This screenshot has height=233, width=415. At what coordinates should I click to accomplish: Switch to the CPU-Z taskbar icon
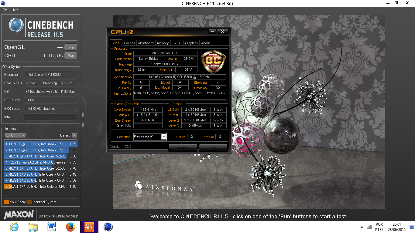[x=89, y=227]
